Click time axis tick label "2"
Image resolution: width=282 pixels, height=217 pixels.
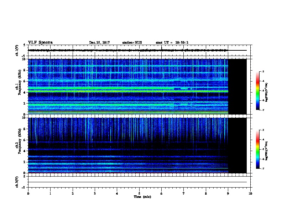73,194
